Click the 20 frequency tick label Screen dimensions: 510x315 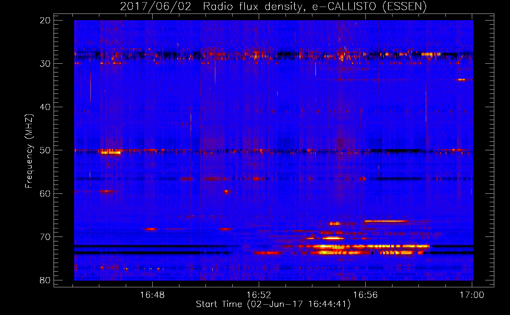pos(45,20)
